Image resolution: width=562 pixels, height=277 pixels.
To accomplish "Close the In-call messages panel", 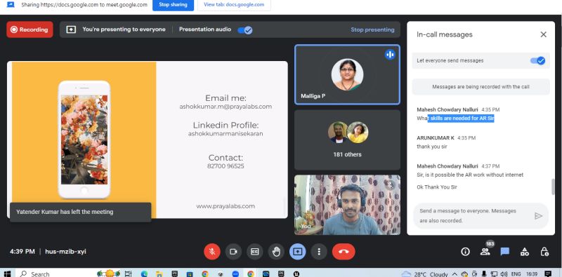I will (543, 34).
